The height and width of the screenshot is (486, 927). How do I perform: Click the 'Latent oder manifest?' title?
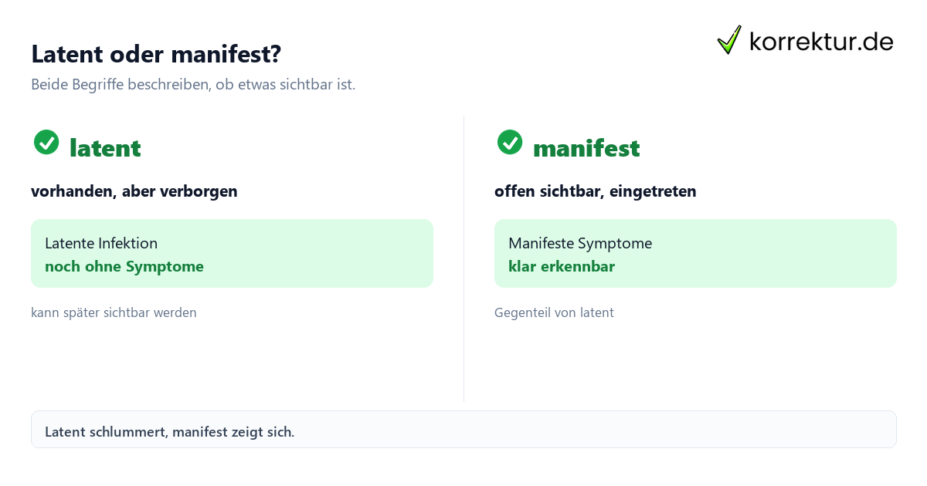coord(156,54)
